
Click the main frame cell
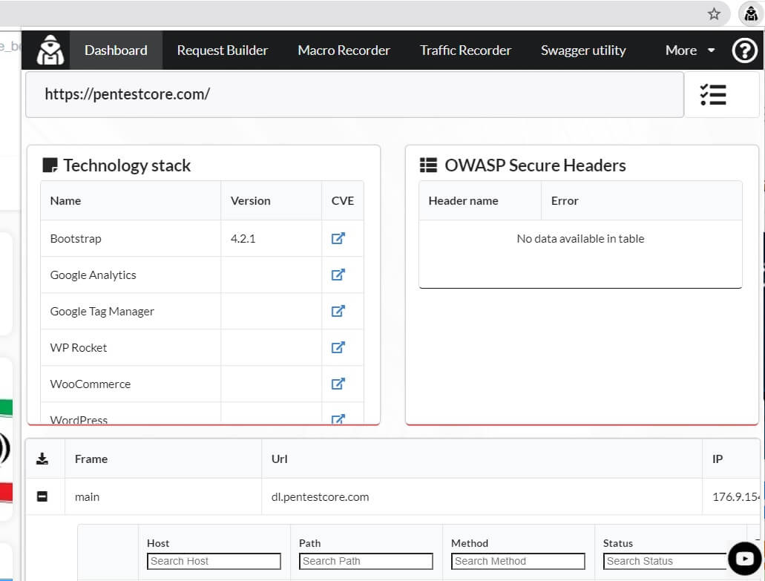(163, 496)
